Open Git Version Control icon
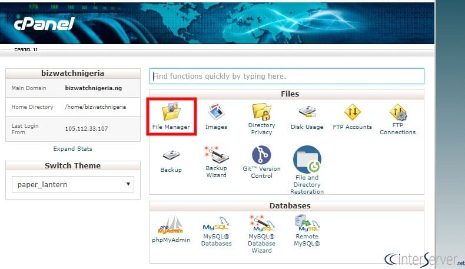 261,155
